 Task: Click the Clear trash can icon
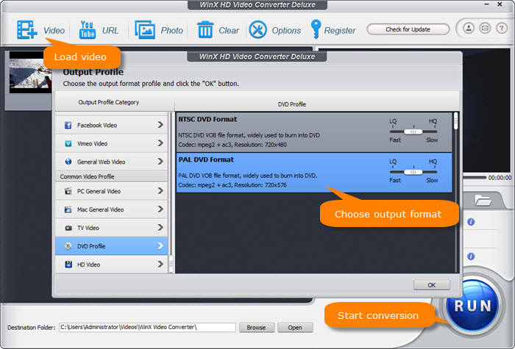pos(205,30)
